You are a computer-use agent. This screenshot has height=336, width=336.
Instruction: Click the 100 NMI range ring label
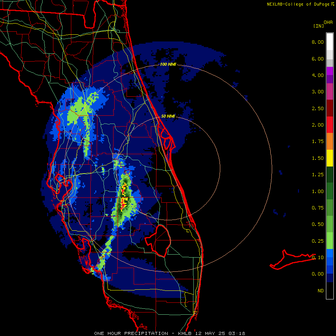coord(168,64)
